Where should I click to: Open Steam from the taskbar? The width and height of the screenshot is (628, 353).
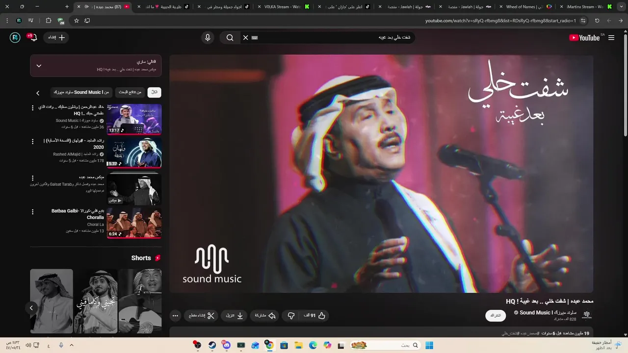tap(212, 345)
